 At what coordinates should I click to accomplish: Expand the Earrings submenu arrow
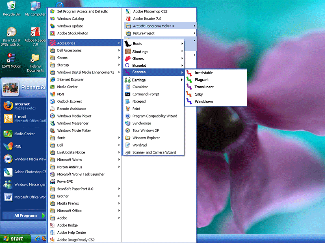pyautogui.click(x=182, y=80)
